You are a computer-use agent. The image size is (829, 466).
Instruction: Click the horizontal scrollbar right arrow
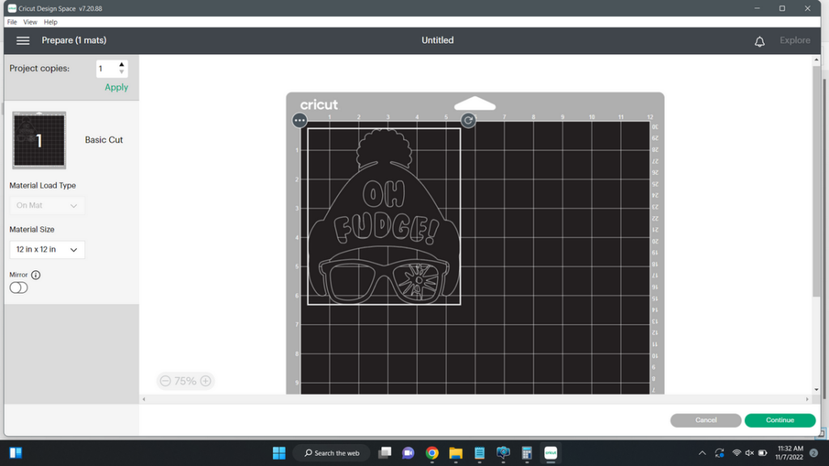[807, 400]
